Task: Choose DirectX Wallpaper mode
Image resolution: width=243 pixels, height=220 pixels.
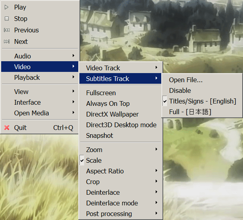Action: tap(112, 114)
